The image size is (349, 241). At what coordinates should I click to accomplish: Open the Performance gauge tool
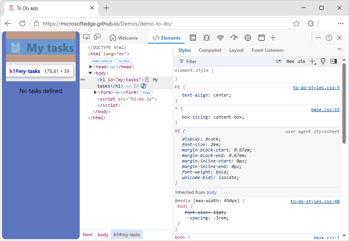pyautogui.click(x=234, y=38)
